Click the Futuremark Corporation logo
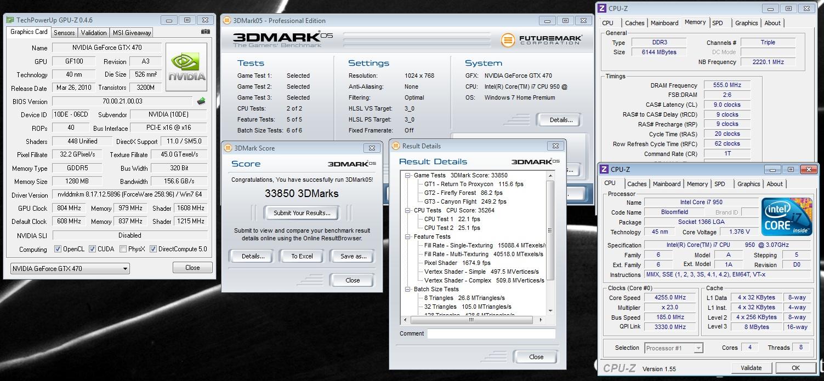 [542, 41]
